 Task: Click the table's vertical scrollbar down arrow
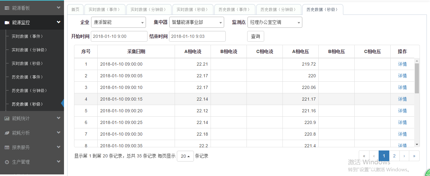click(x=417, y=144)
